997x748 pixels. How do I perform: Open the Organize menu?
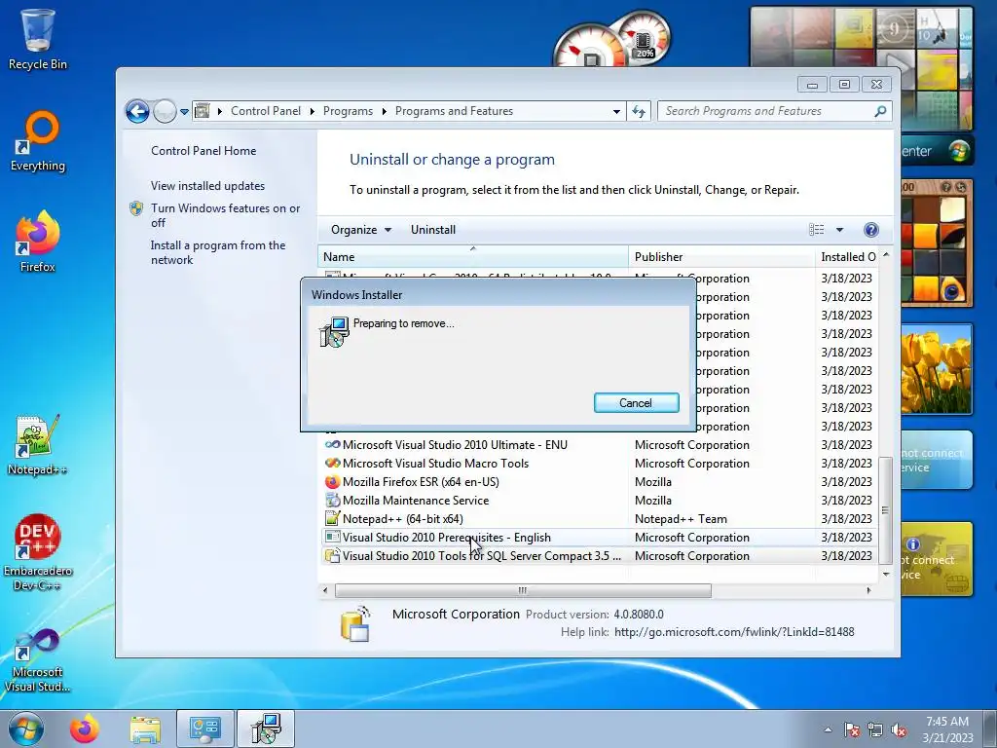tap(360, 230)
